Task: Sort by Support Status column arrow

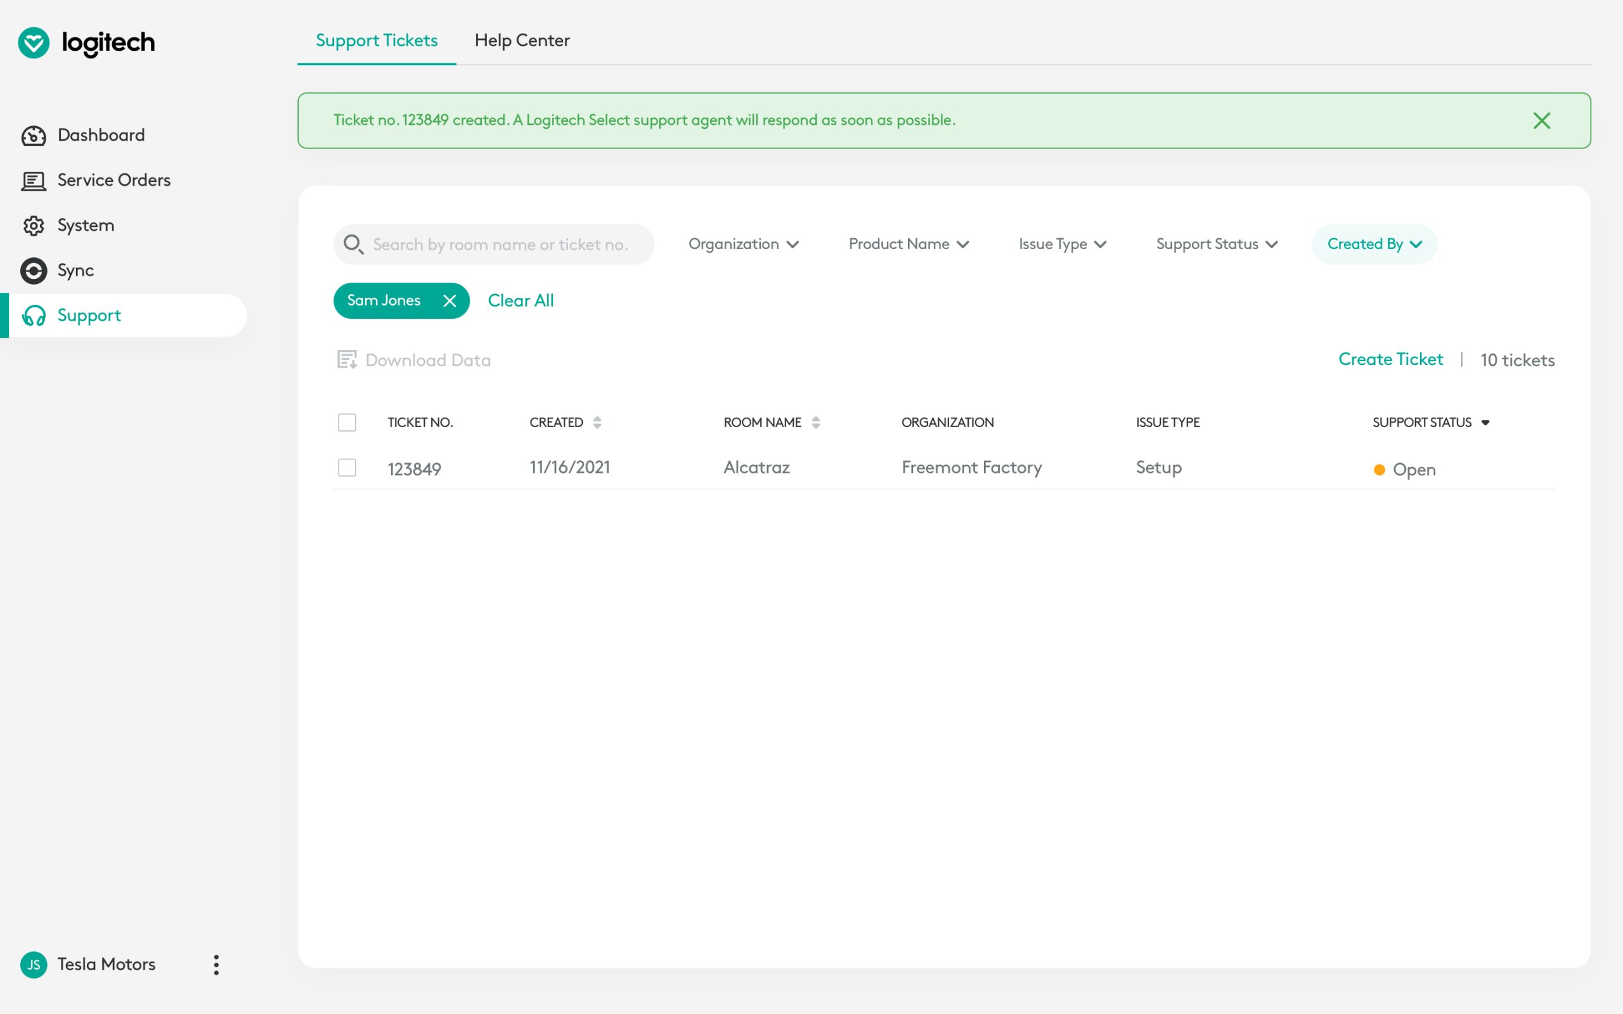Action: tap(1485, 423)
